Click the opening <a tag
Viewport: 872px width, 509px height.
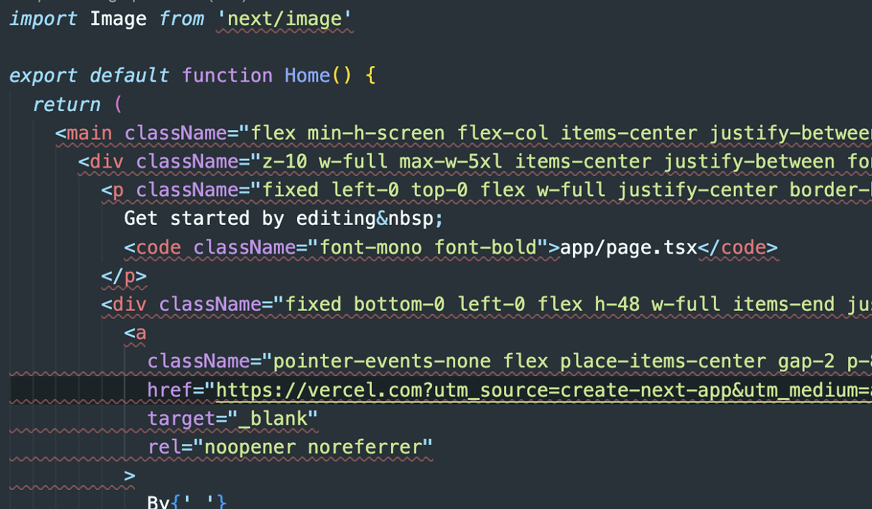[136, 333]
